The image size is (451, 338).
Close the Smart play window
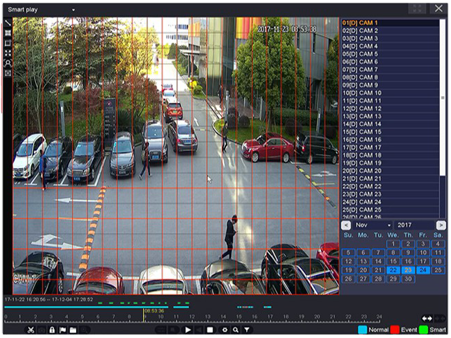tap(439, 8)
